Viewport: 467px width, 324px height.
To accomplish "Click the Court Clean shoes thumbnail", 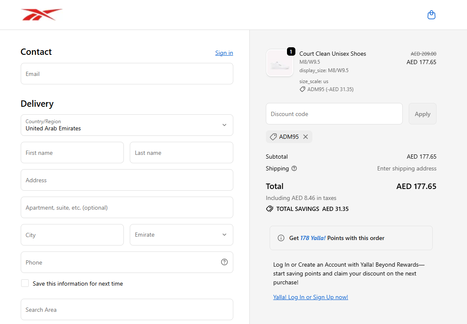I will [280, 63].
